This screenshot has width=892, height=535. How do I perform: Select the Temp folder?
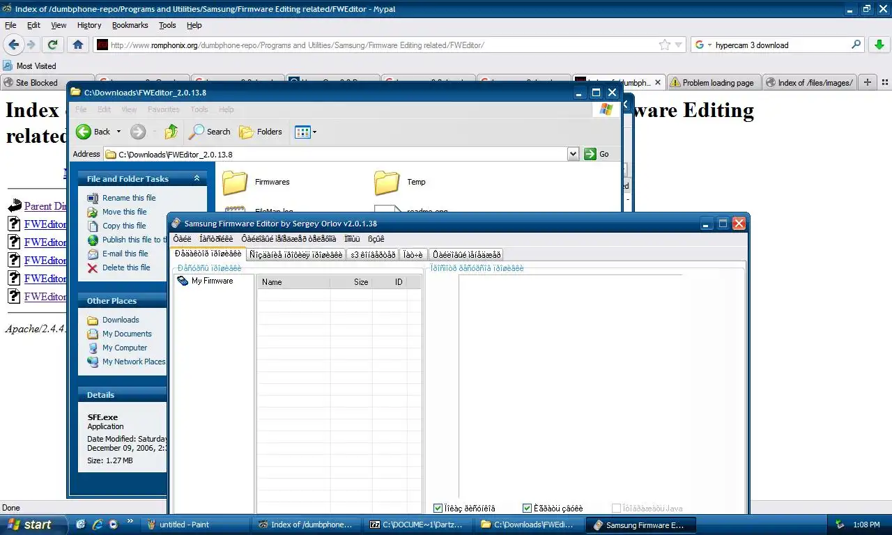click(400, 182)
